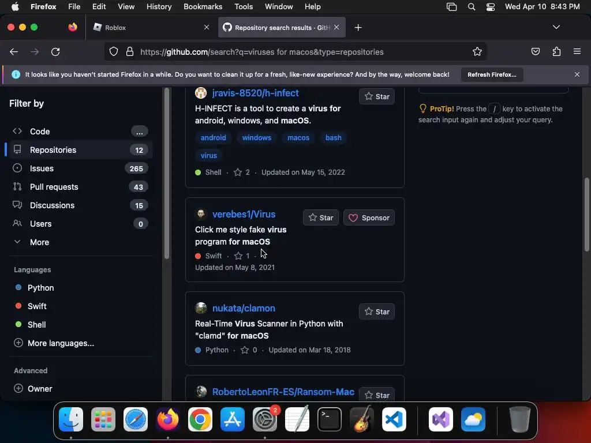Close the Roblox tab

207,27
